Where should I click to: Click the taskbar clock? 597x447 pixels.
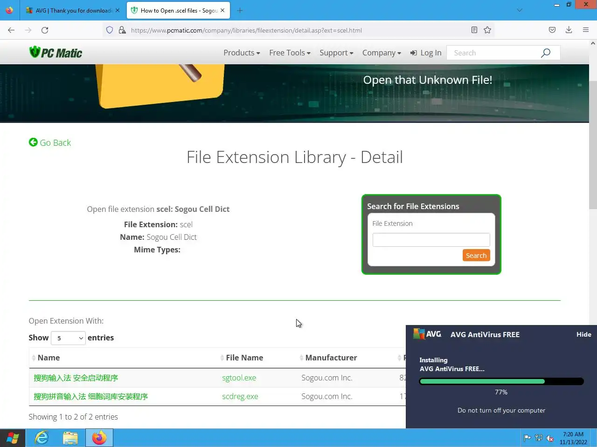coord(573,438)
